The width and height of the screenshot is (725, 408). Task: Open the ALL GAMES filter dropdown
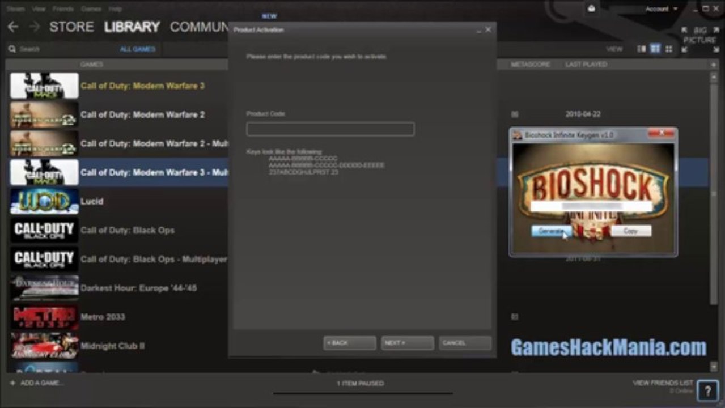138,49
